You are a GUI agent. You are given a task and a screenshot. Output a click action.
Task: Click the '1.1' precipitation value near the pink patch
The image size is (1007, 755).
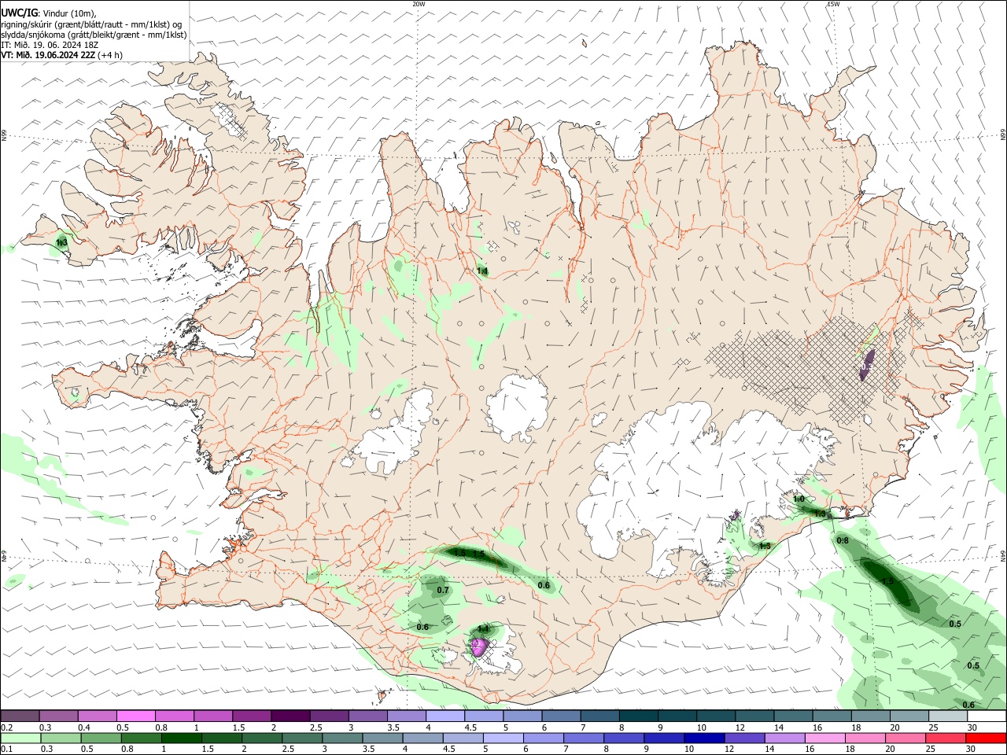click(x=484, y=628)
